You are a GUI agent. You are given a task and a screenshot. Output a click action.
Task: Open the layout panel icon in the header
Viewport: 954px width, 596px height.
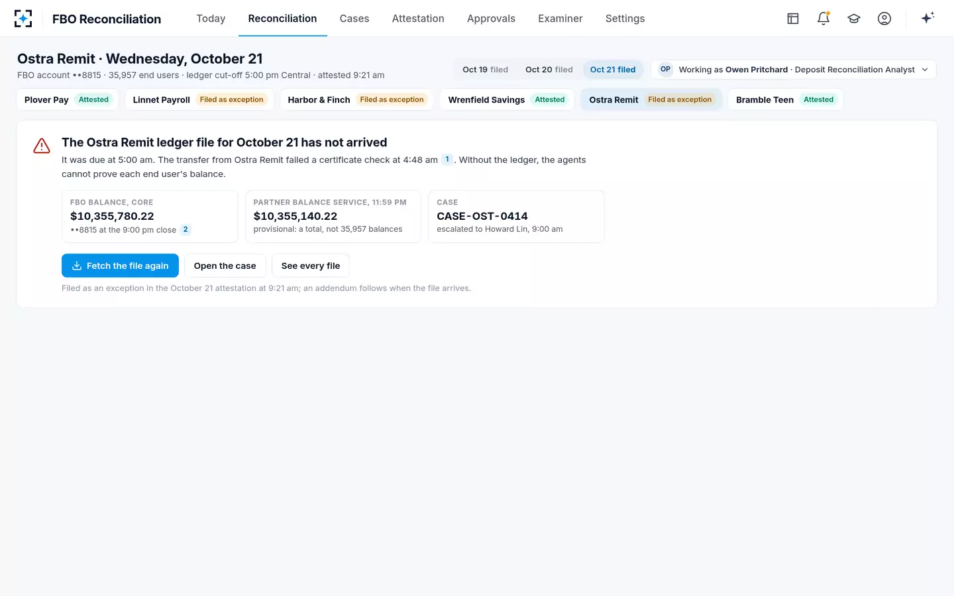point(793,19)
